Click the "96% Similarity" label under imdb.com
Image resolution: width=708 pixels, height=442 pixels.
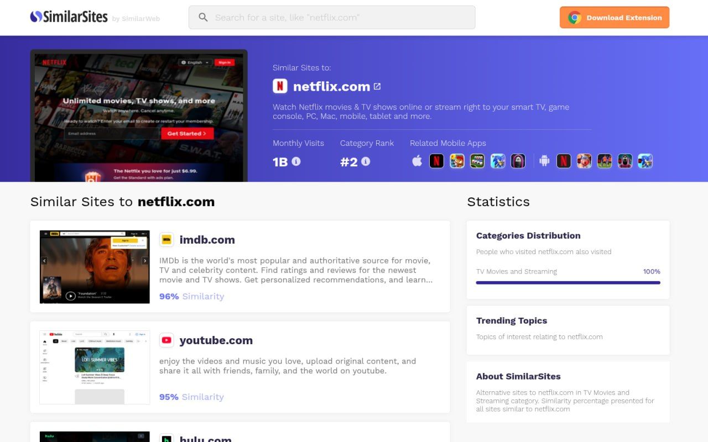pos(192,296)
